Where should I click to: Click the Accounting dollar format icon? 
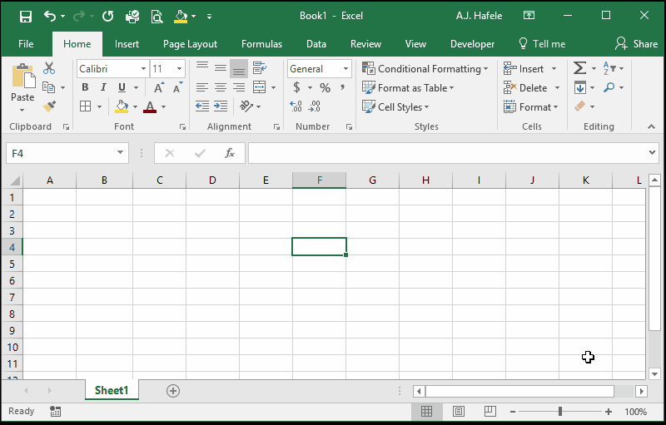(x=297, y=87)
